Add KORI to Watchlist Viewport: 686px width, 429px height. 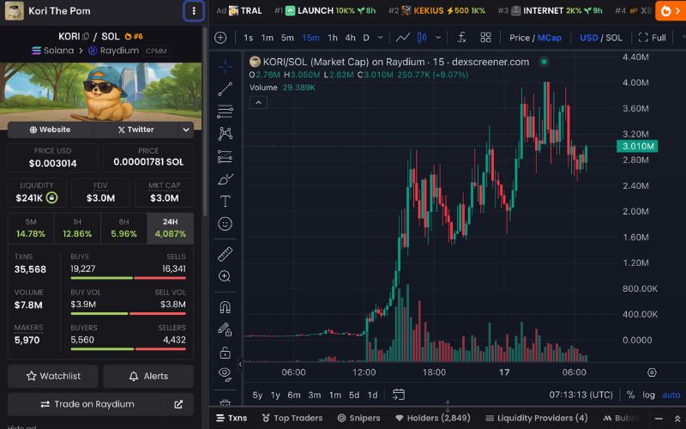pos(53,376)
